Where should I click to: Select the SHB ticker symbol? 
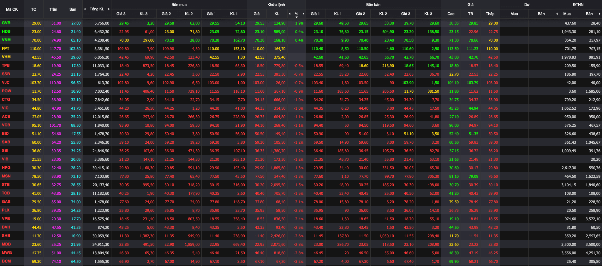pos(6,236)
